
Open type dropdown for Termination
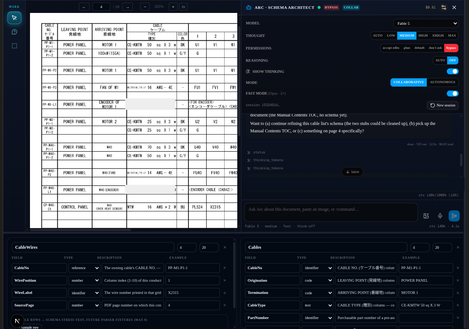pos(318,293)
